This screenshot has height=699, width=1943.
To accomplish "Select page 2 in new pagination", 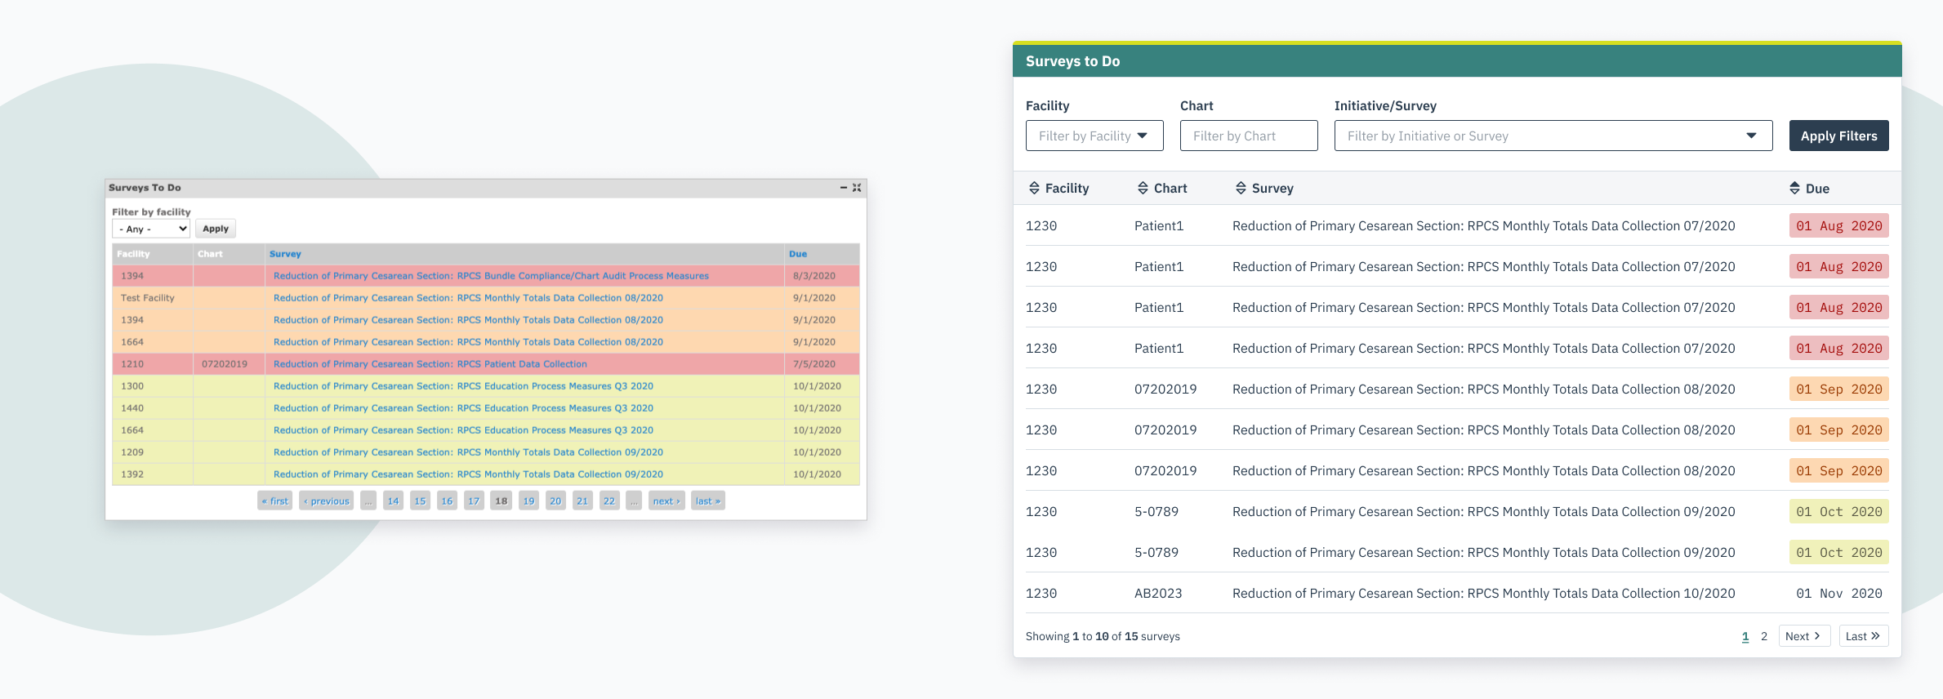I will tap(1764, 636).
